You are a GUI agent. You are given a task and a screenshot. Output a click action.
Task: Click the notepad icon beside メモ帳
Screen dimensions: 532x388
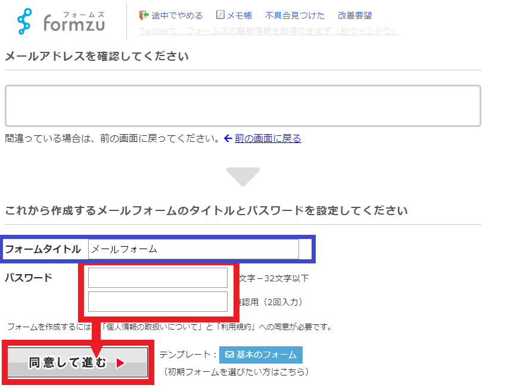[x=220, y=15]
